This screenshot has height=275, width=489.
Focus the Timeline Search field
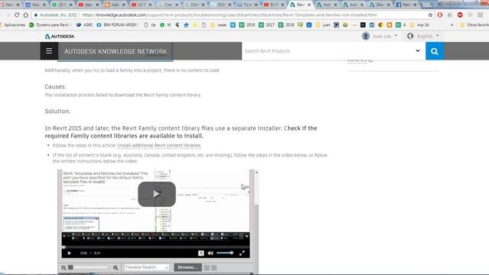click(x=147, y=267)
